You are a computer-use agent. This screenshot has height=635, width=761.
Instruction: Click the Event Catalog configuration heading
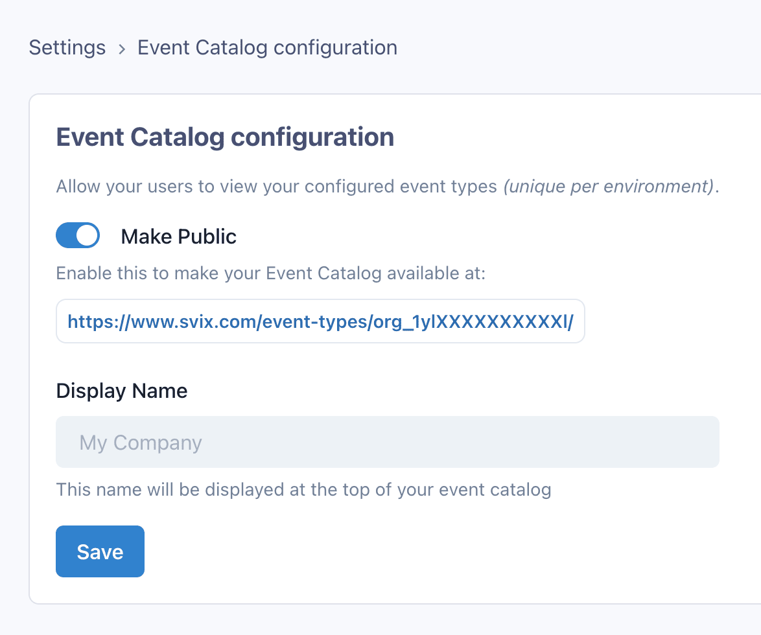[x=225, y=137]
